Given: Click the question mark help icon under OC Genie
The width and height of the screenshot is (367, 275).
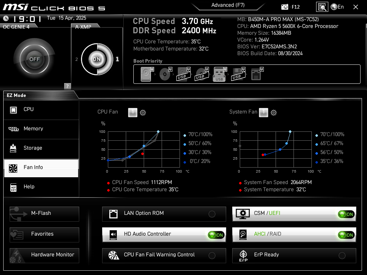Looking at the screenshot, I should (x=67, y=86).
